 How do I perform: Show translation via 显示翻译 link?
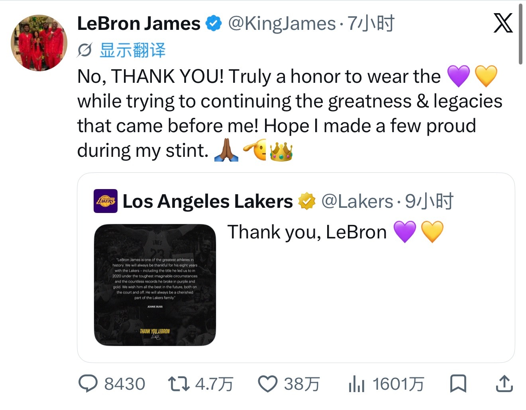pyautogui.click(x=132, y=51)
